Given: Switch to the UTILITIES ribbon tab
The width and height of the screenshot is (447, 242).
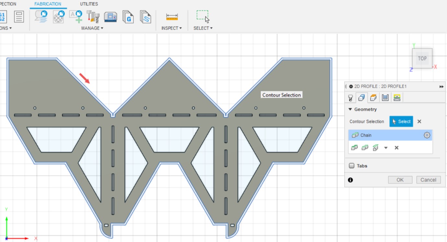Looking at the screenshot, I should pyautogui.click(x=89, y=4).
